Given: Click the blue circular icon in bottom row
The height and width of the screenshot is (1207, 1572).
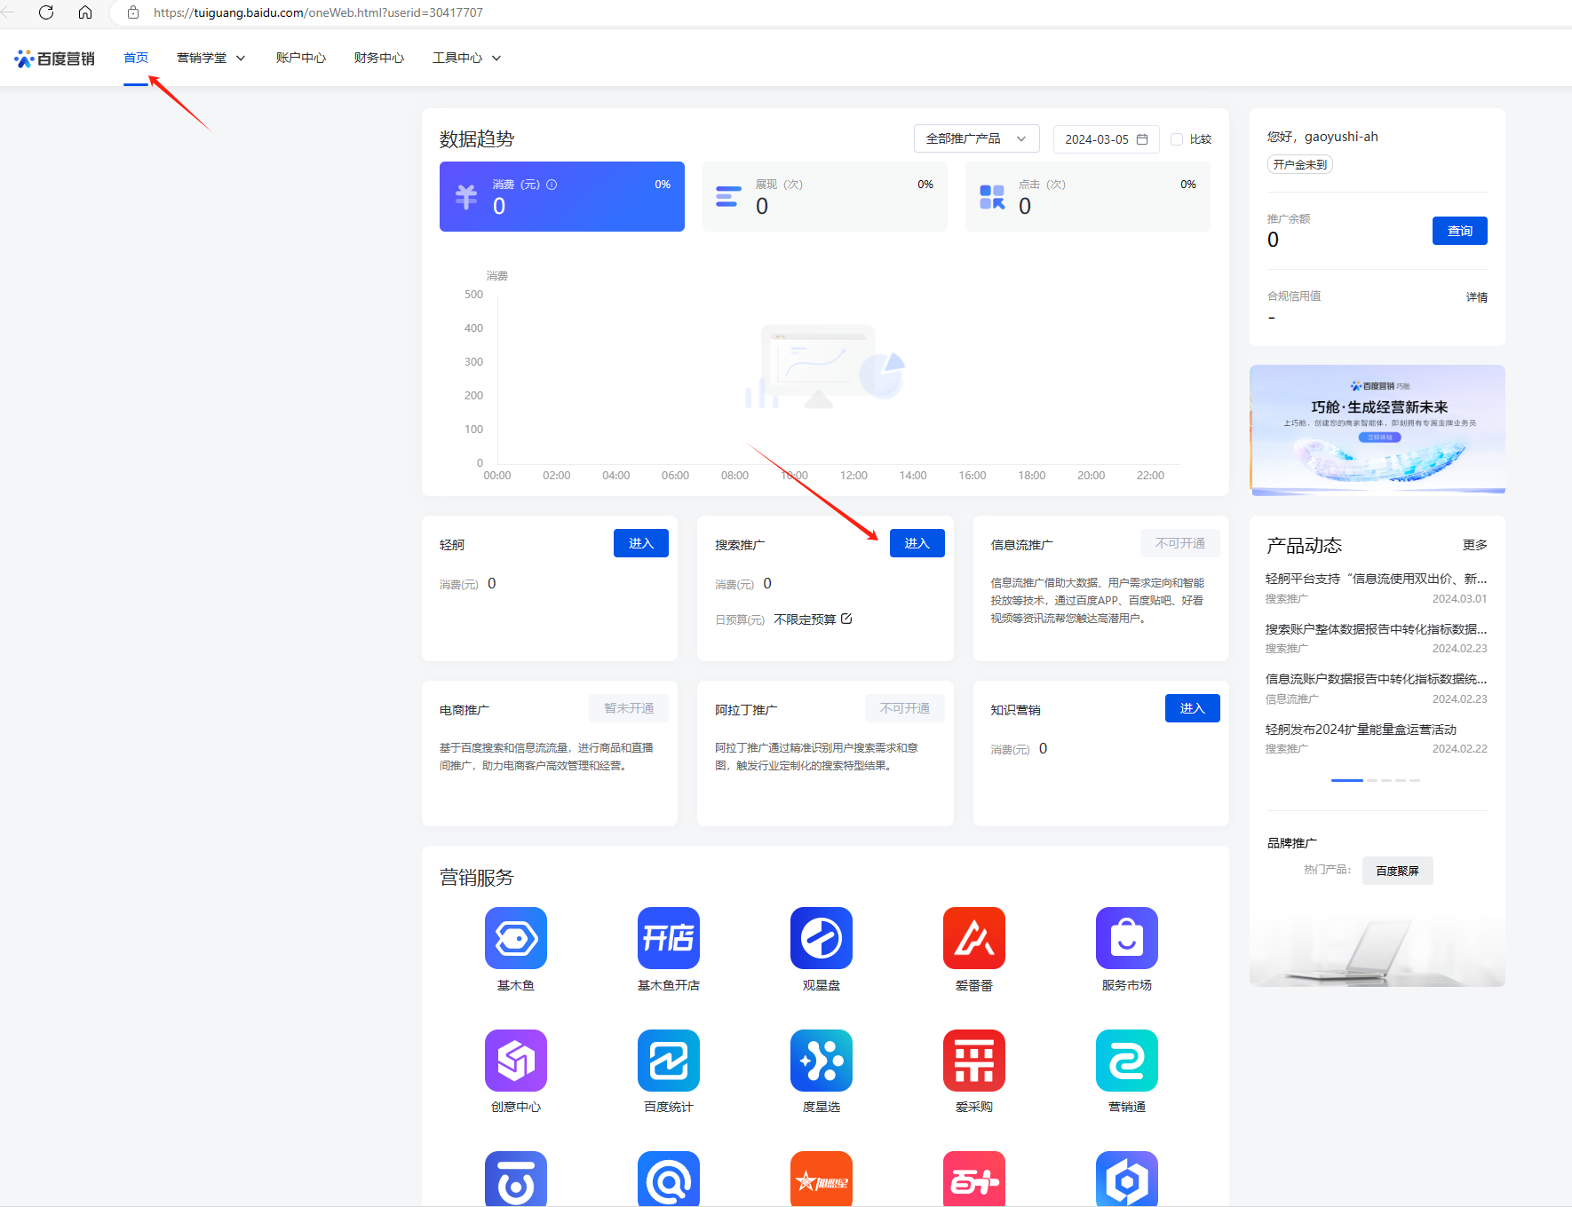Looking at the screenshot, I should 516,1179.
